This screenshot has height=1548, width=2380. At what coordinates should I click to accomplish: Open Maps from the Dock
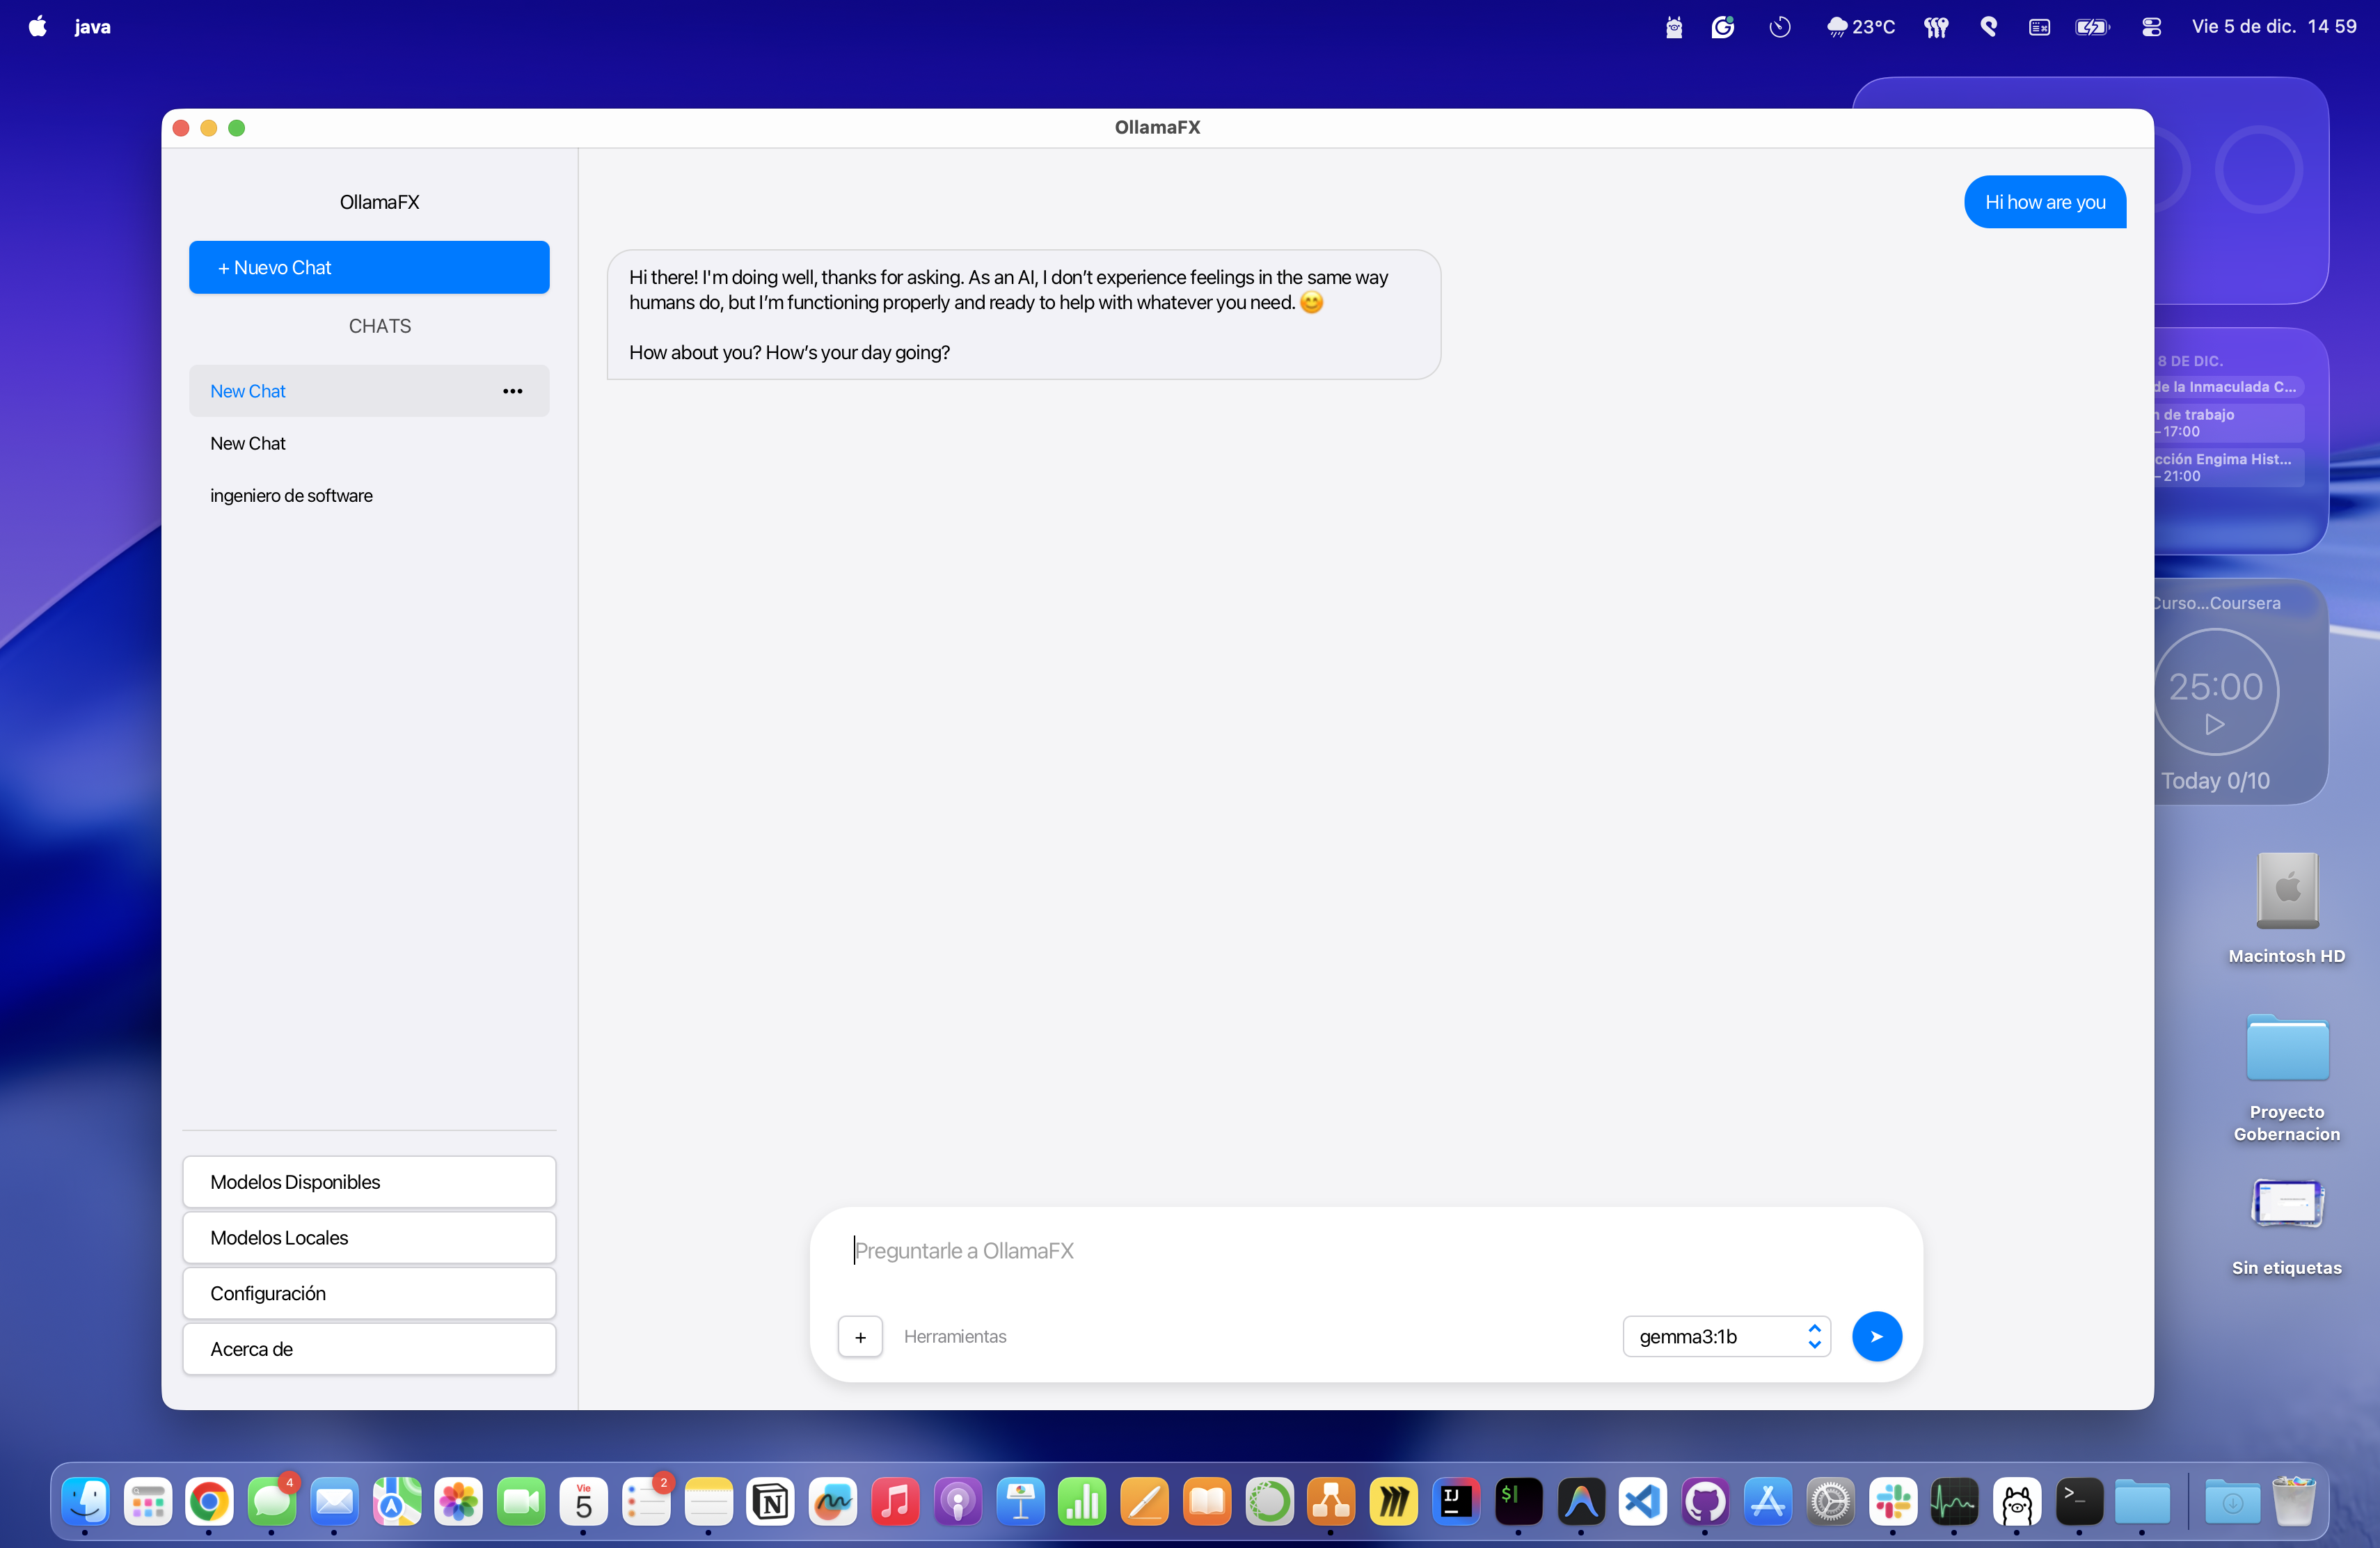pos(397,1501)
